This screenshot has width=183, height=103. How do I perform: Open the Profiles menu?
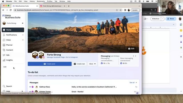(49, 1)
